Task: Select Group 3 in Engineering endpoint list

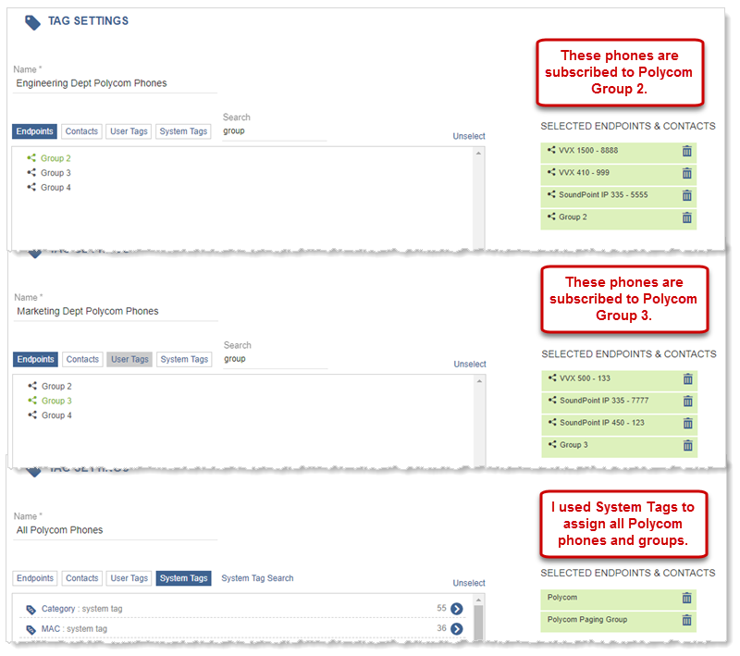Action: point(55,173)
